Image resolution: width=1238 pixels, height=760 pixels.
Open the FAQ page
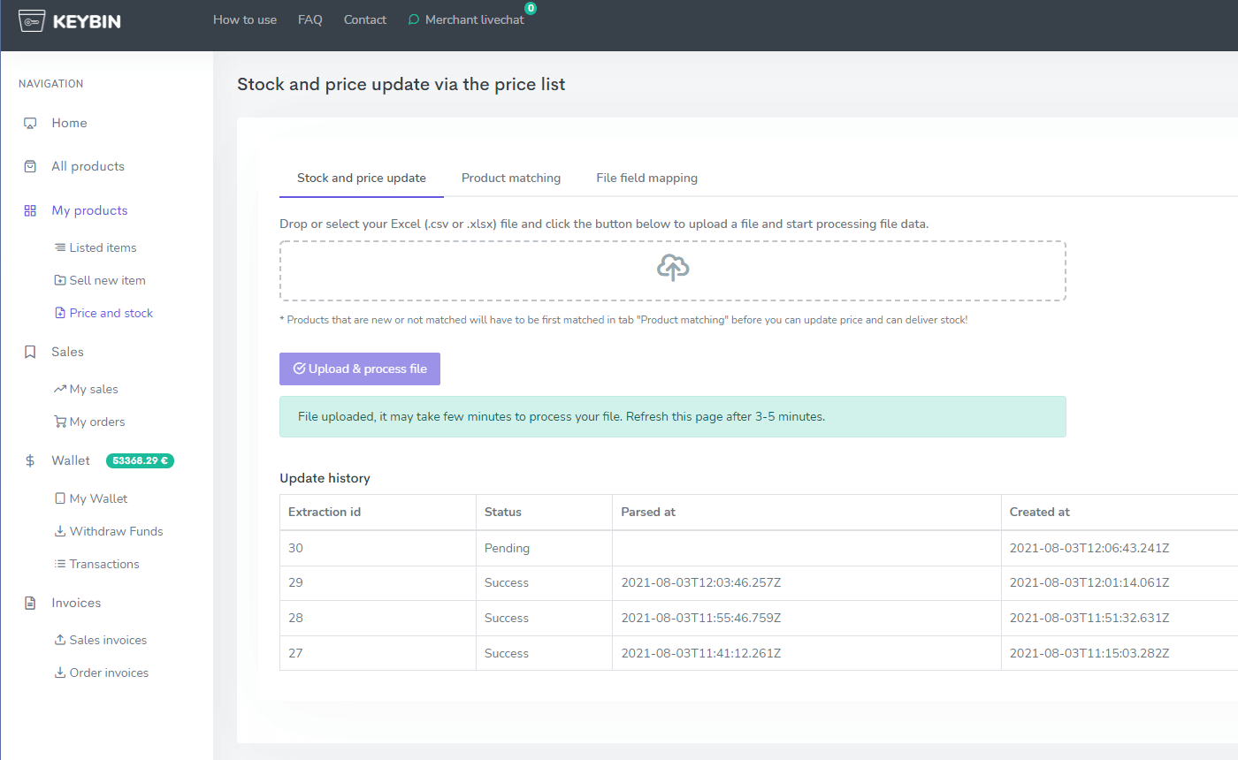310,19
